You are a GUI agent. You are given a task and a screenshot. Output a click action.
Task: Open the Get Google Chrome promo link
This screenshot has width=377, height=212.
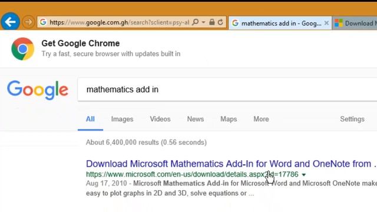[81, 43]
